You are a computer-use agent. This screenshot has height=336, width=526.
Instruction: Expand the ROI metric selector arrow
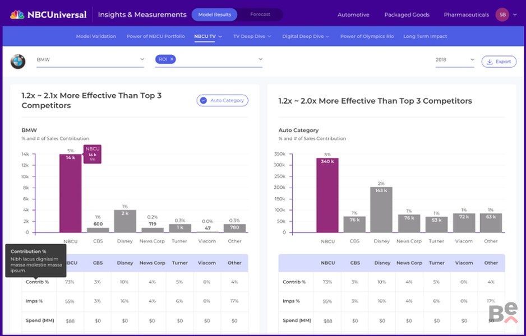click(260, 59)
